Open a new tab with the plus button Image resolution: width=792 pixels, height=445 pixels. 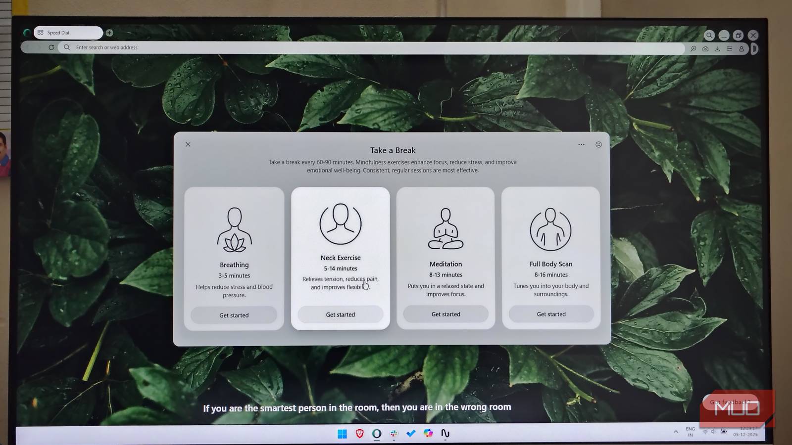[x=109, y=33]
